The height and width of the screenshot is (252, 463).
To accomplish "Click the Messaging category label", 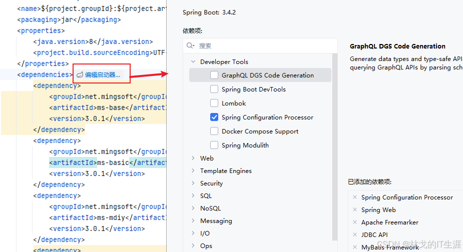I will click(216, 221).
